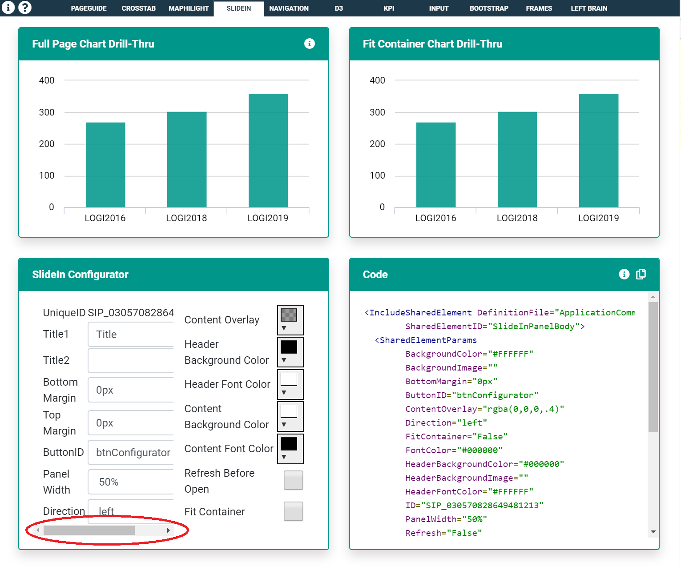Viewport: 681px width, 566px height.
Task: Open the INPUT tab
Action: 439,8
